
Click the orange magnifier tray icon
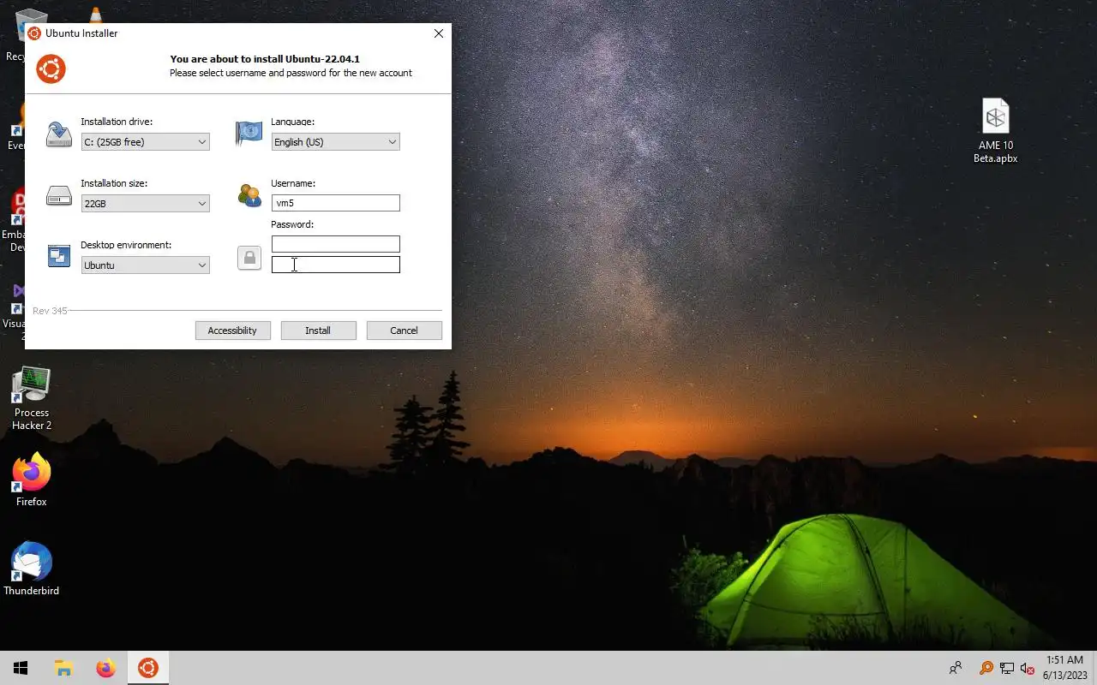coord(986,668)
